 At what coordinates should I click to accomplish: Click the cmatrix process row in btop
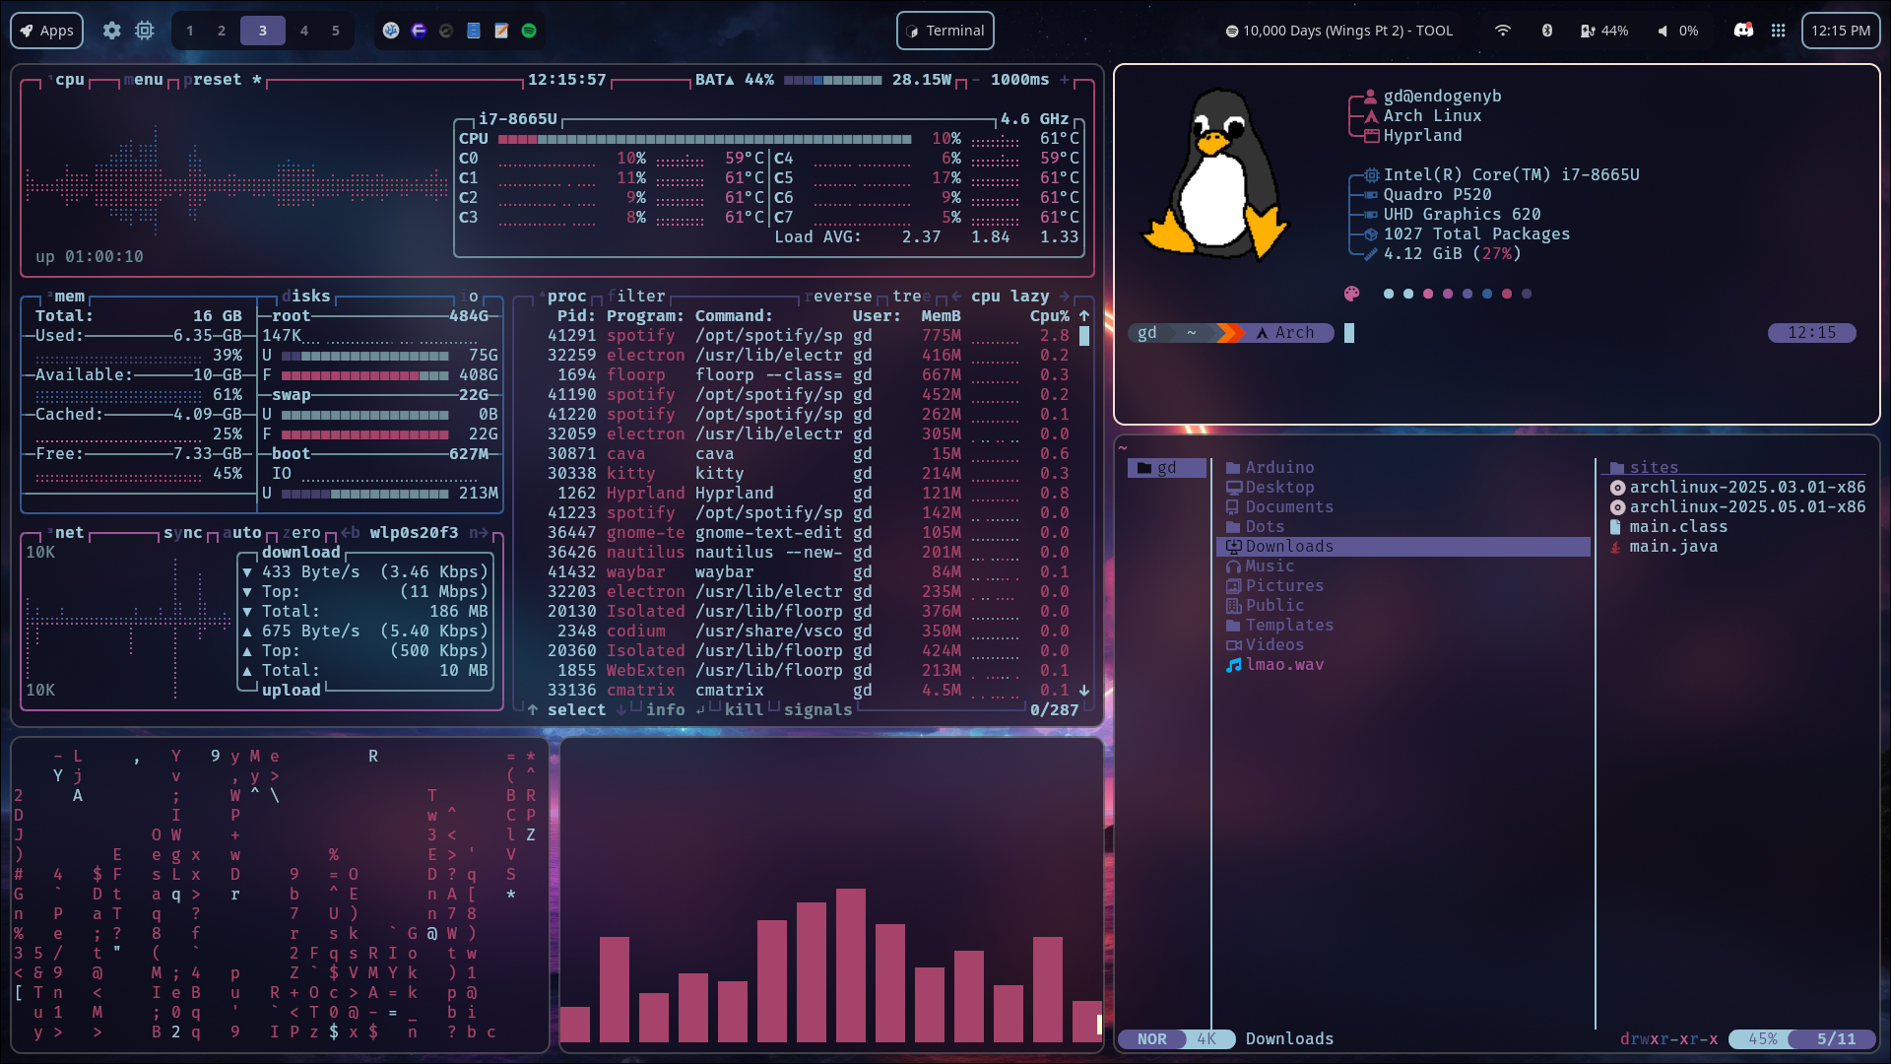809,690
